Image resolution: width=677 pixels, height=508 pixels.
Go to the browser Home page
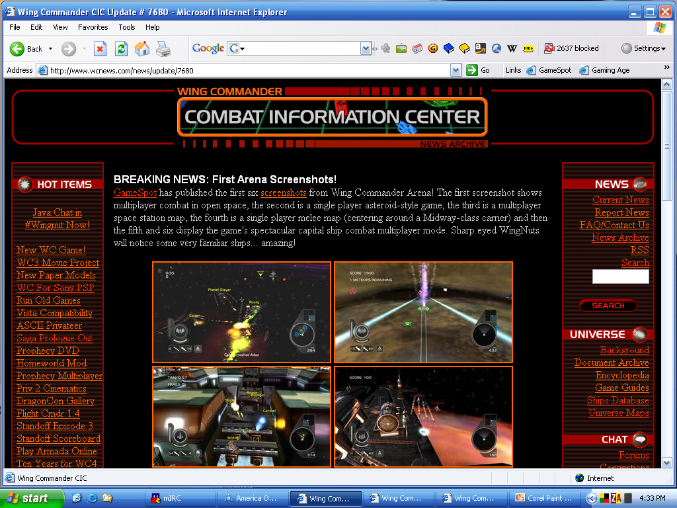[x=141, y=48]
